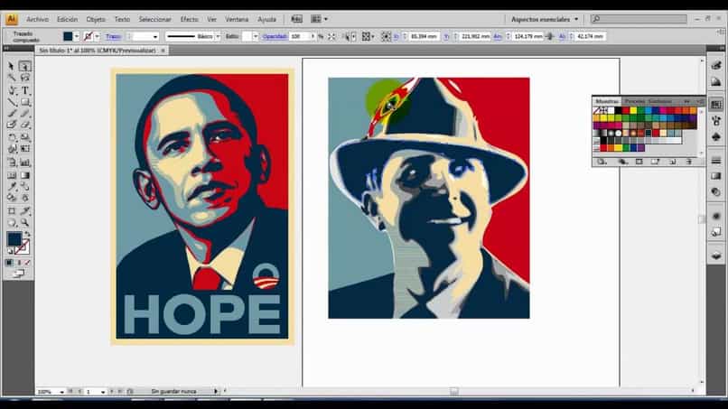This screenshot has height=409, width=728.
Task: Toggle constrain width and height proportions link
Action: click(x=550, y=36)
